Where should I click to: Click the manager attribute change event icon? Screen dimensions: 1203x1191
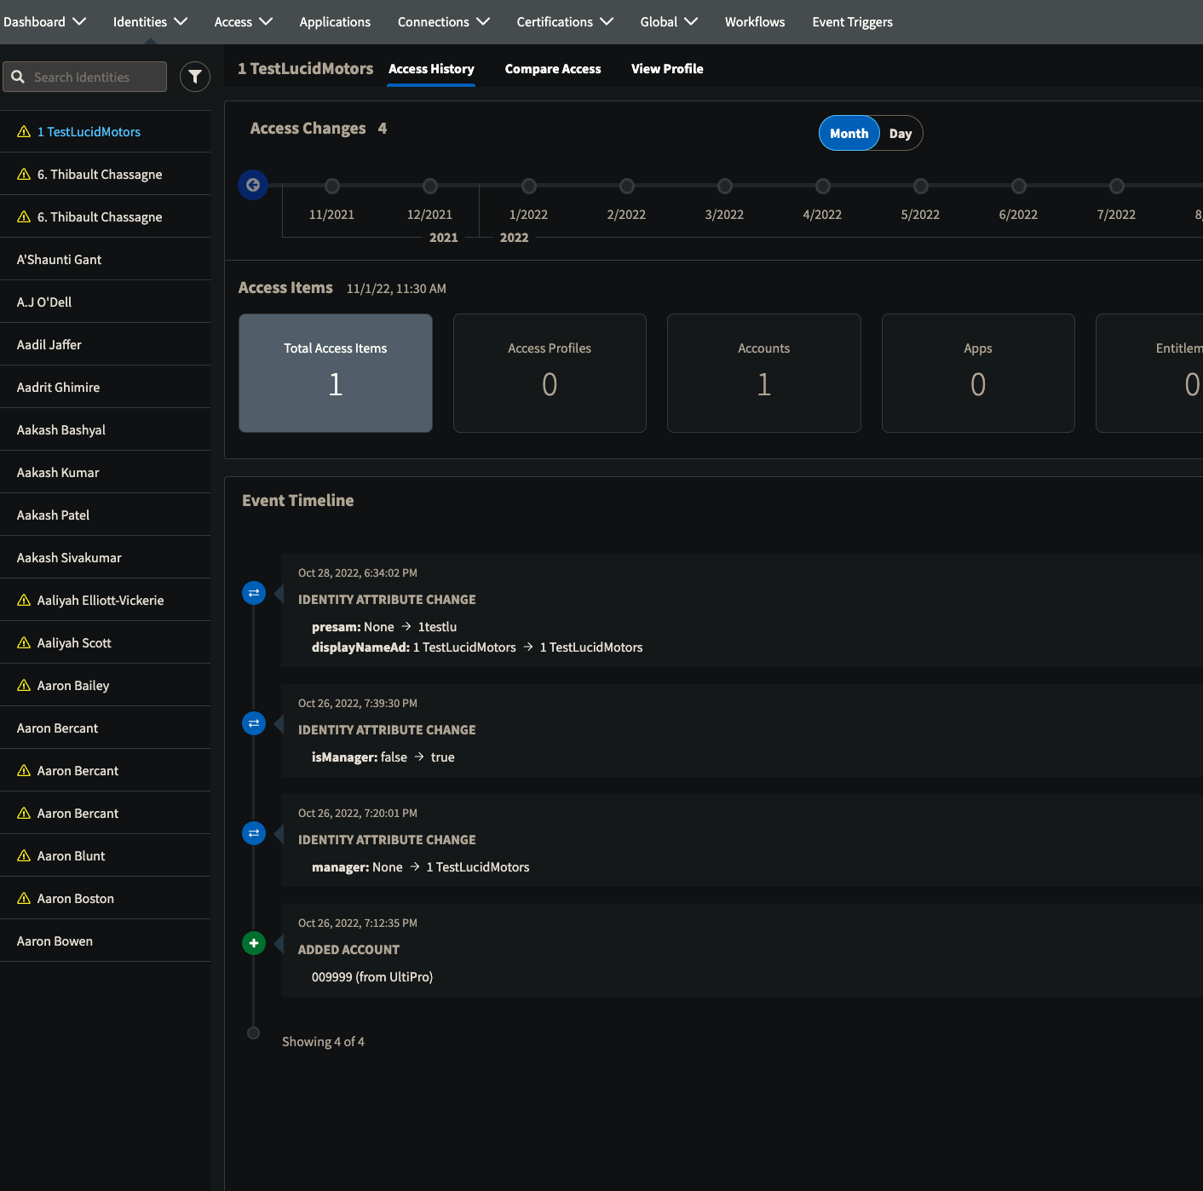(254, 833)
